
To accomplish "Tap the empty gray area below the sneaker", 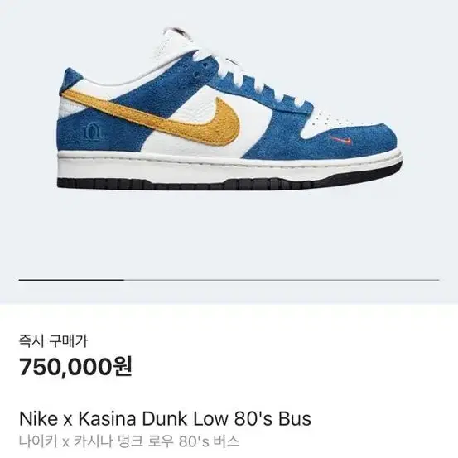I will (229, 234).
